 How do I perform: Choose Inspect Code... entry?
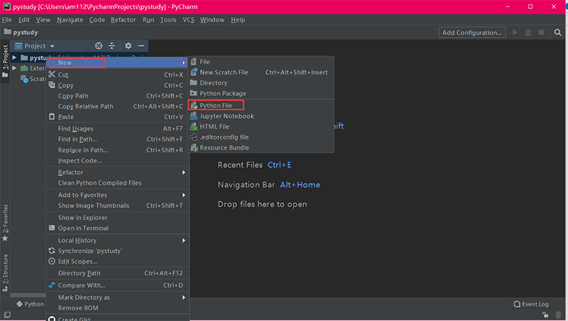pos(117,160)
